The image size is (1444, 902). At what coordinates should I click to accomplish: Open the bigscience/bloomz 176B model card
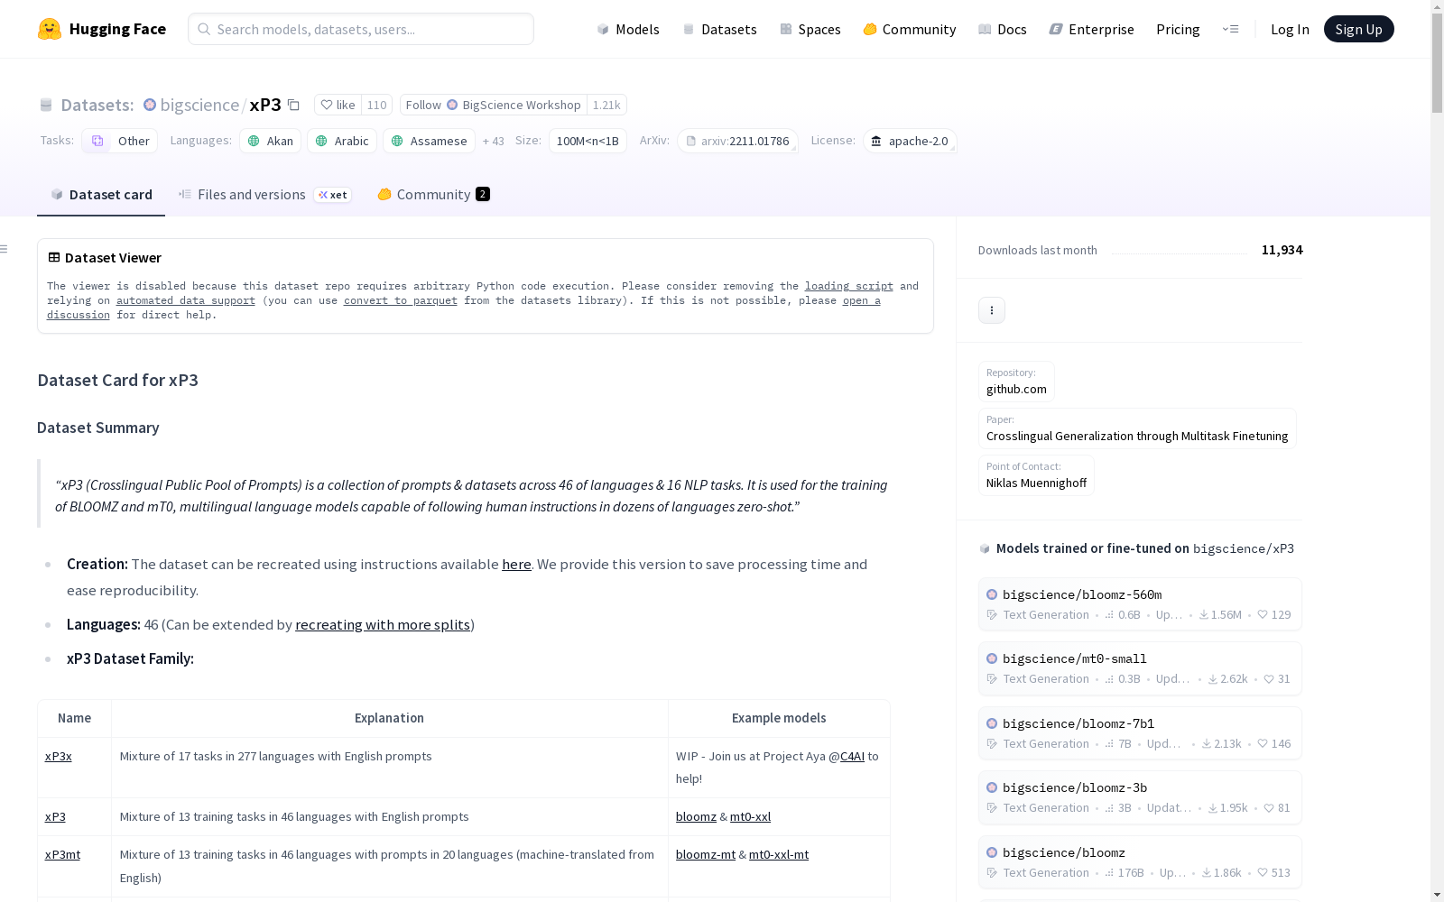pyautogui.click(x=1140, y=862)
